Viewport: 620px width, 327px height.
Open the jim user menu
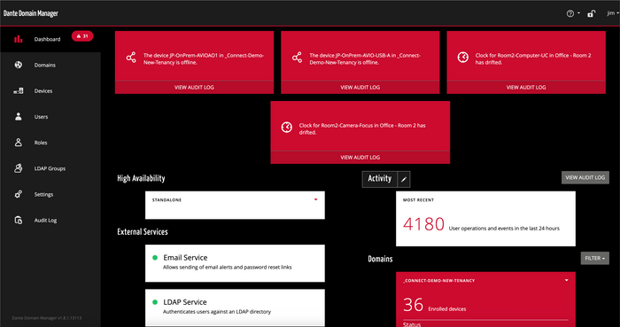coord(612,13)
